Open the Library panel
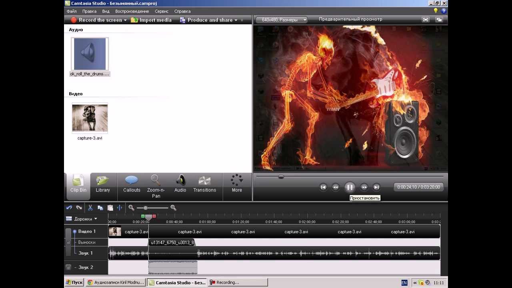 [103, 184]
